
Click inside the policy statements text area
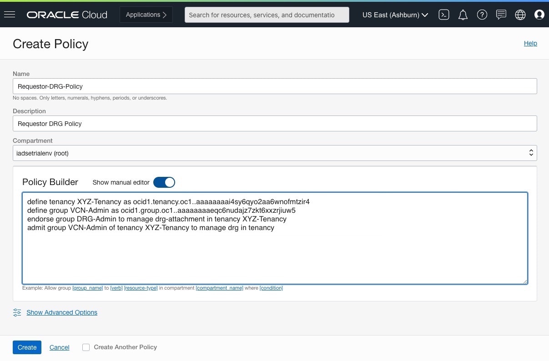[275, 238]
